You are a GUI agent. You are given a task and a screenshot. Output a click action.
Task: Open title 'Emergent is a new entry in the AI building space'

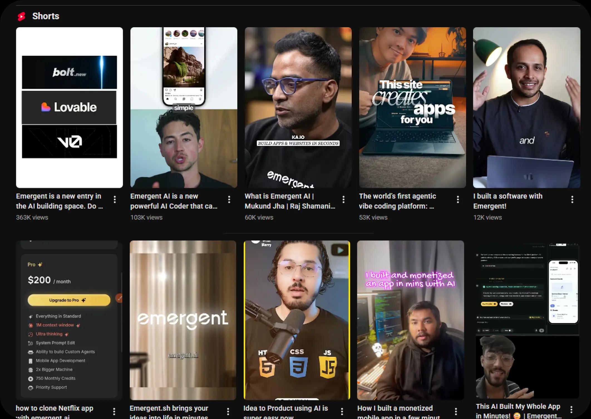[60, 201]
